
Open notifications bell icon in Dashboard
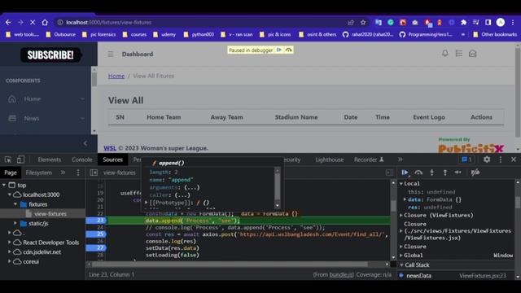point(445,53)
